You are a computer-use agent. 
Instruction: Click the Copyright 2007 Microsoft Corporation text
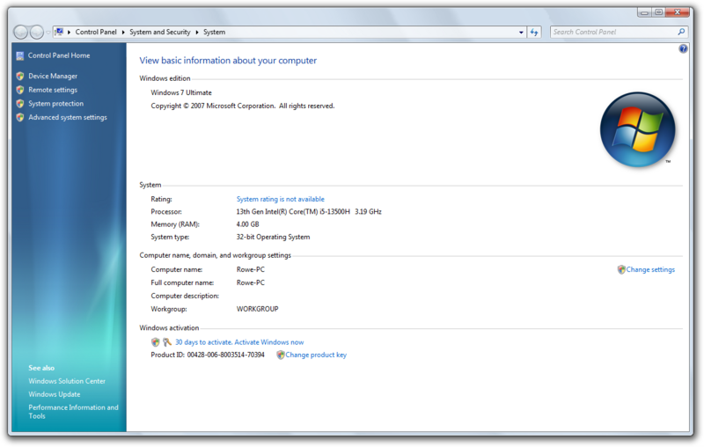click(243, 106)
